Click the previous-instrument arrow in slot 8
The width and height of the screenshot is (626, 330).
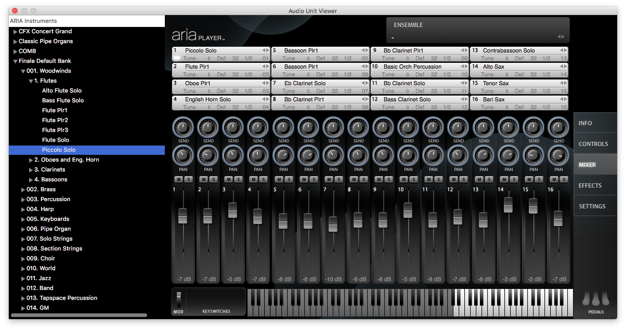pos(362,99)
